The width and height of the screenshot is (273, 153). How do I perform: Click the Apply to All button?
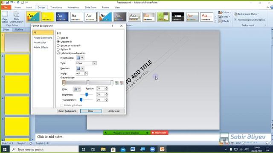click(114, 111)
